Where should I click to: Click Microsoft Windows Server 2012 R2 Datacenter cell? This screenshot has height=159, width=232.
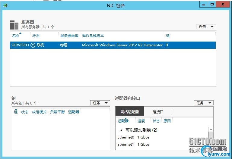(x=122, y=45)
